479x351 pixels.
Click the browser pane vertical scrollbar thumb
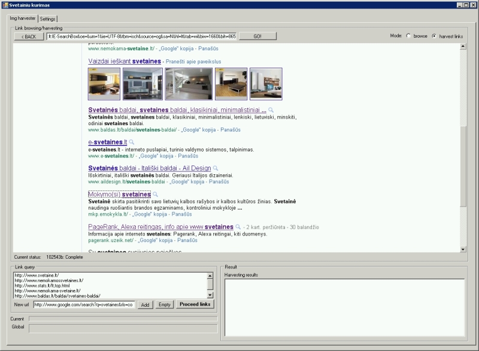[463, 167]
